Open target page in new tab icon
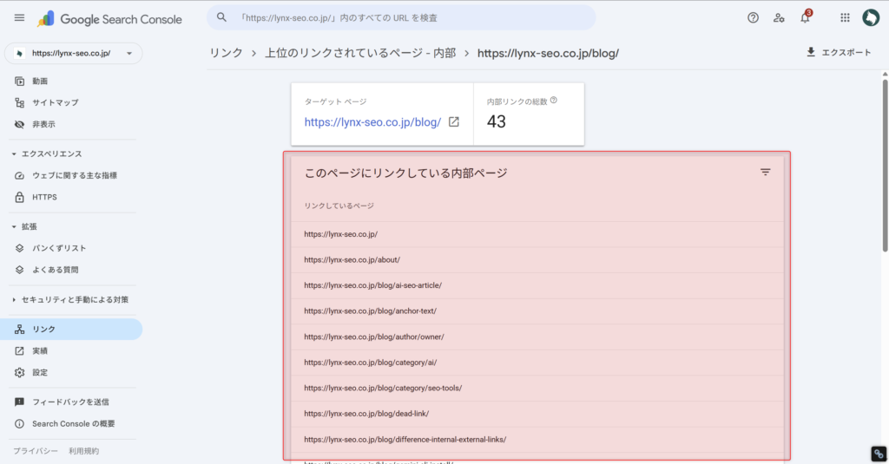The width and height of the screenshot is (889, 464). [453, 122]
